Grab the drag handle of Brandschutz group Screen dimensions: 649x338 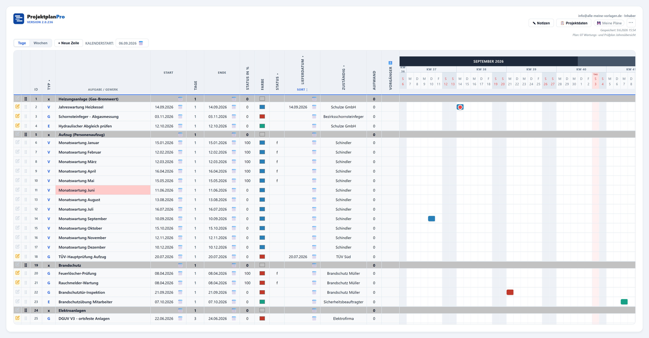(26, 265)
